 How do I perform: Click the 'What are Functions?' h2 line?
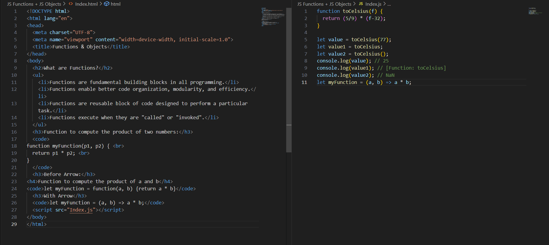click(x=73, y=68)
